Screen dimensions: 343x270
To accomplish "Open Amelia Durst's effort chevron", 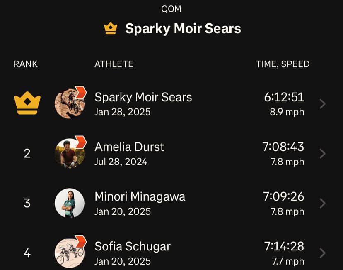I will point(322,153).
